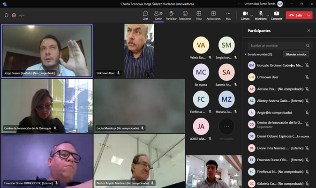Toggle the Cámara on or off

coord(245,14)
